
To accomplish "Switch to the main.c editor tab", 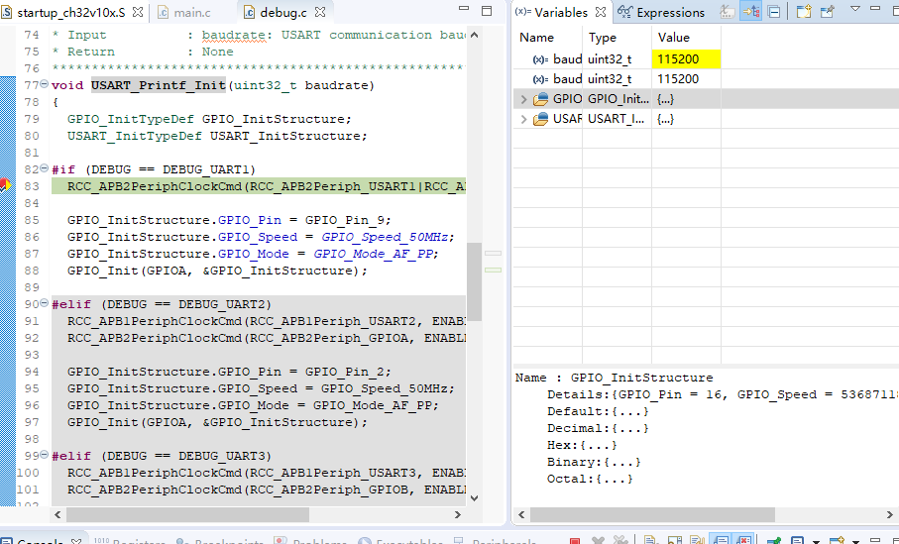I will pyautogui.click(x=184, y=12).
